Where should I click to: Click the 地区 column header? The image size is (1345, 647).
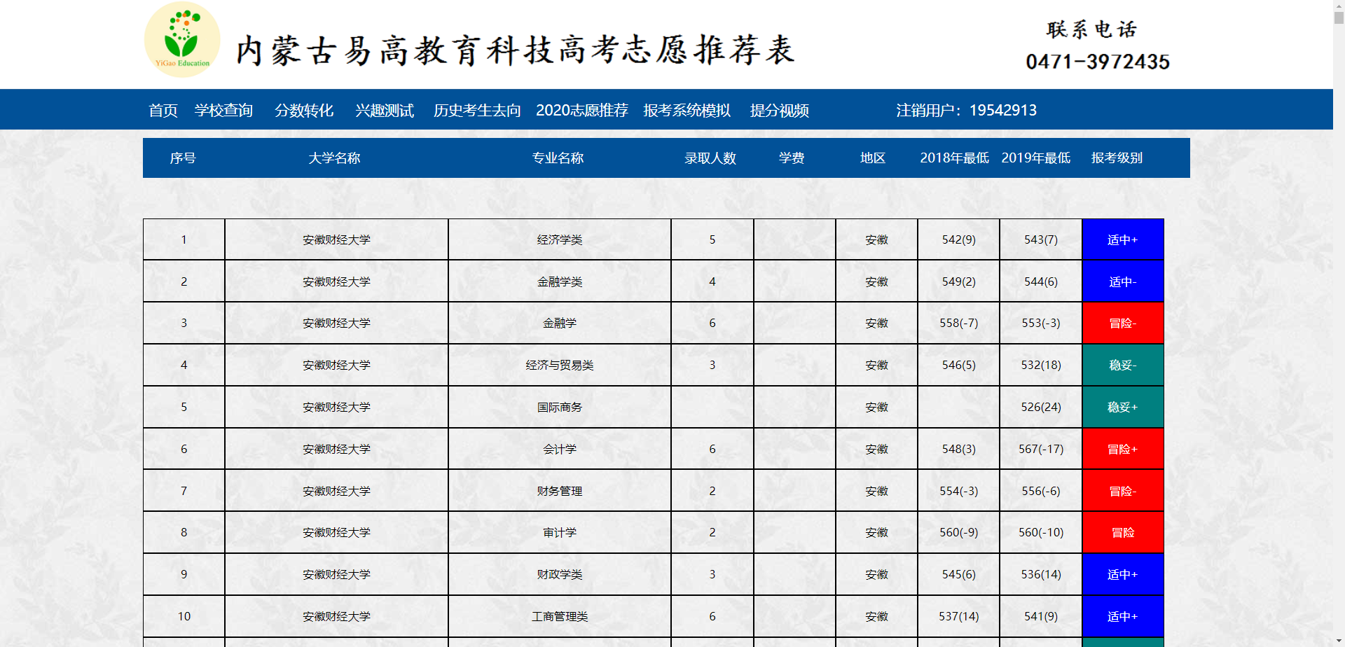pyautogui.click(x=874, y=158)
